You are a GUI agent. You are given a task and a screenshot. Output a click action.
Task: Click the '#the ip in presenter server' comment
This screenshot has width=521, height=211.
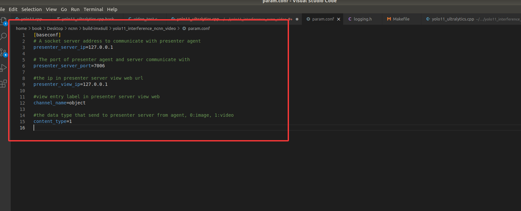tap(88, 78)
